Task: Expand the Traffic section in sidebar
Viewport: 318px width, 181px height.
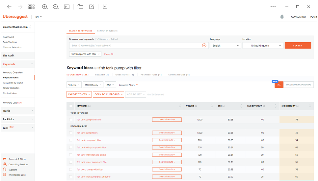Action: tap(18, 111)
